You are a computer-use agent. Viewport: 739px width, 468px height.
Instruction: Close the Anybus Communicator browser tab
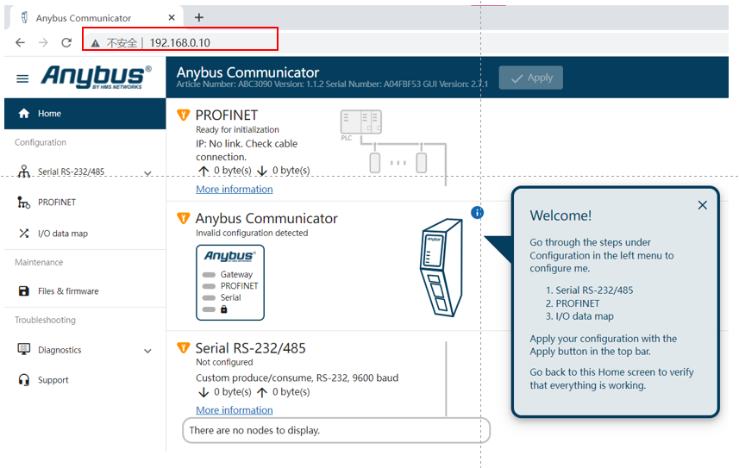click(172, 17)
